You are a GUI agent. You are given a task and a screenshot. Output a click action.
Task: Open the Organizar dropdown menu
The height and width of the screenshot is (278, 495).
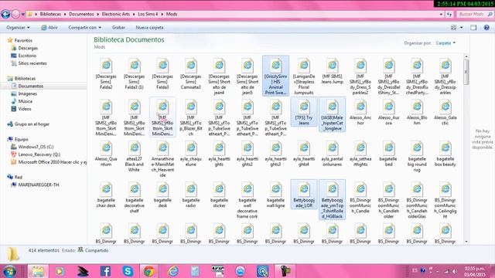[18, 28]
